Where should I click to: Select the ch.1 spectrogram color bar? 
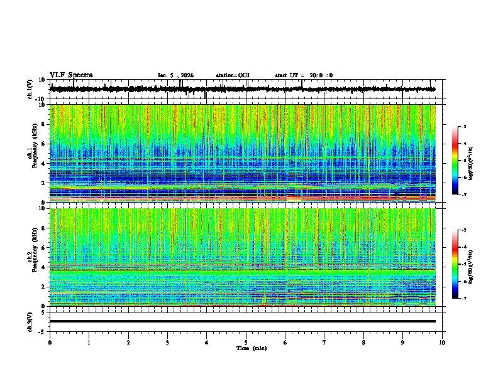point(455,161)
